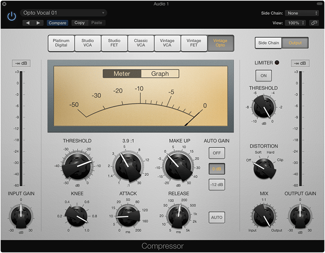
Task: Click the link chain icon button
Action: [x=314, y=23]
